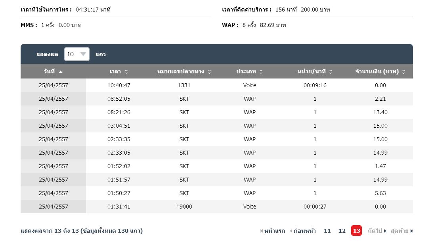Select current page 13 button

coord(357,231)
